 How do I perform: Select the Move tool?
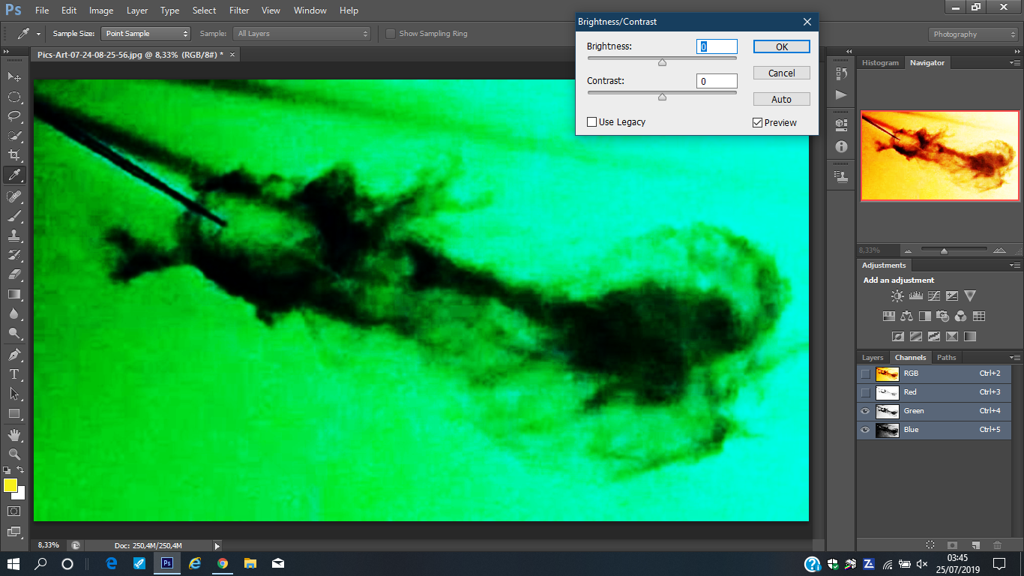(14, 77)
